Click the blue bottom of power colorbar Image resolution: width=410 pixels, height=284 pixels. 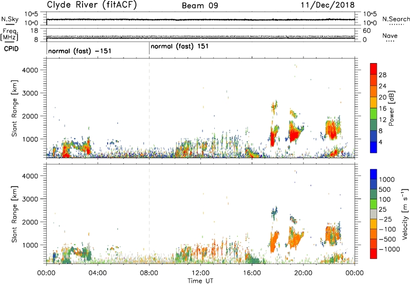pyautogui.click(x=374, y=147)
